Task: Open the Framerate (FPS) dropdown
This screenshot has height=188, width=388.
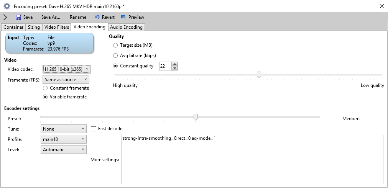Action: click(x=66, y=80)
